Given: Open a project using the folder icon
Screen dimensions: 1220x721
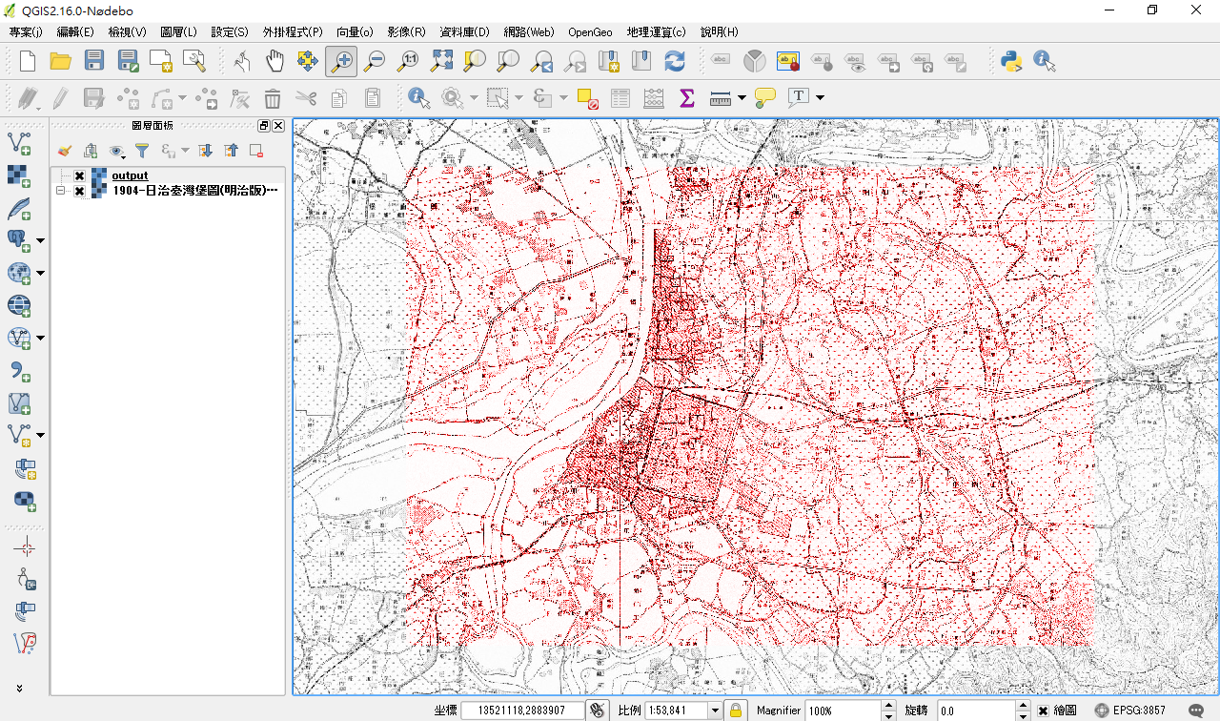Looking at the screenshot, I should (x=60, y=62).
